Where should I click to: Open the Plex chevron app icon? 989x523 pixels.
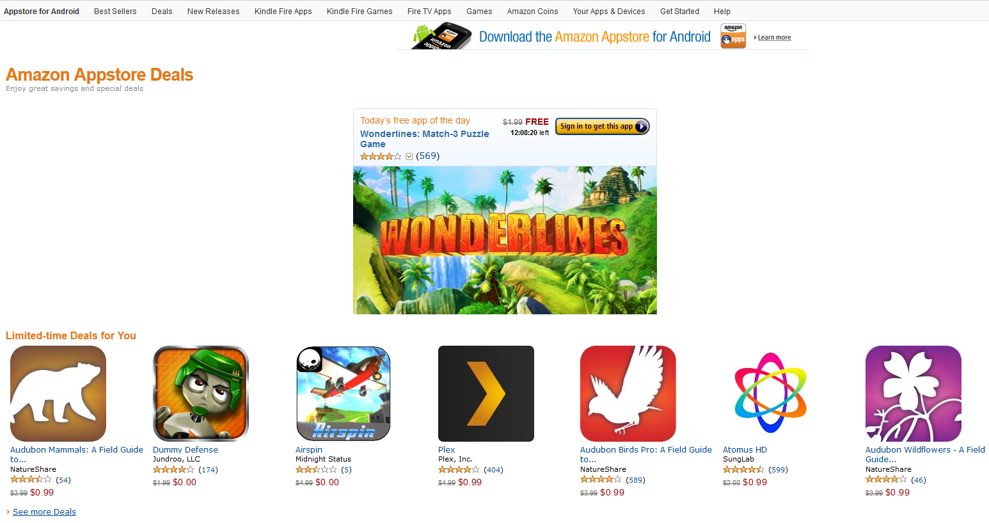coord(486,394)
